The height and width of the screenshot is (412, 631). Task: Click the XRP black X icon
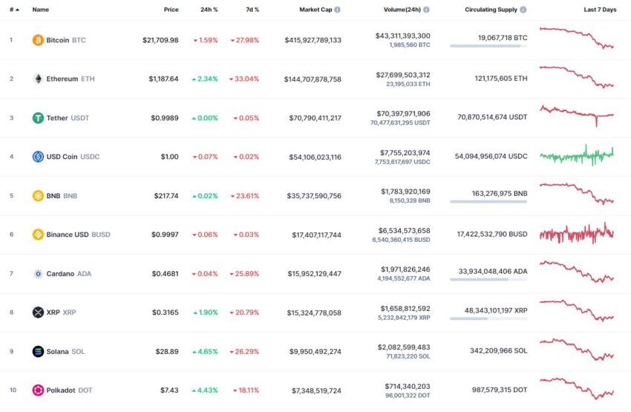[x=38, y=313]
